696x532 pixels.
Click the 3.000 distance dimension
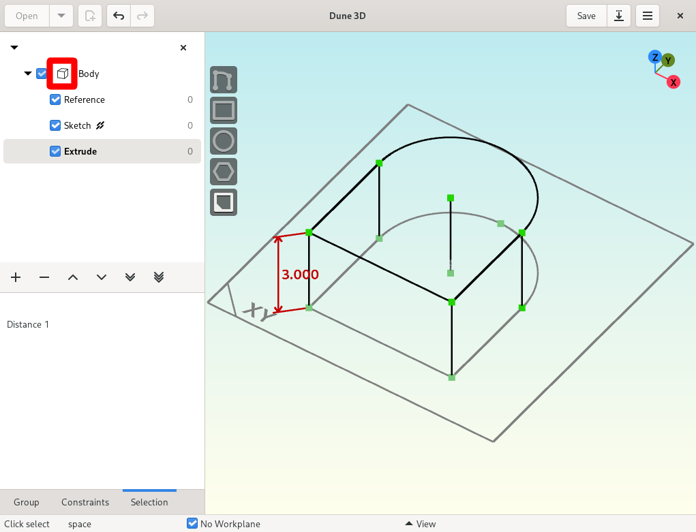(300, 275)
